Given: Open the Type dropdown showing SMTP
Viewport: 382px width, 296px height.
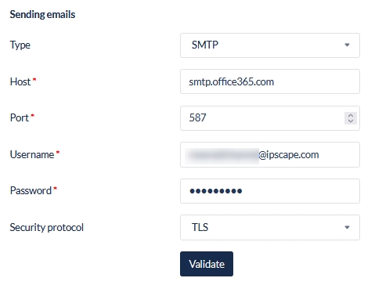Looking at the screenshot, I should (270, 45).
